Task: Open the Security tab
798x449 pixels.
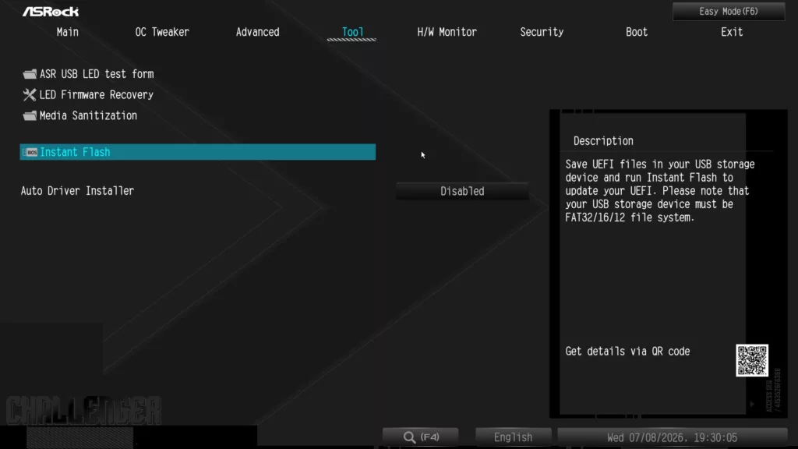Action: coord(542,32)
